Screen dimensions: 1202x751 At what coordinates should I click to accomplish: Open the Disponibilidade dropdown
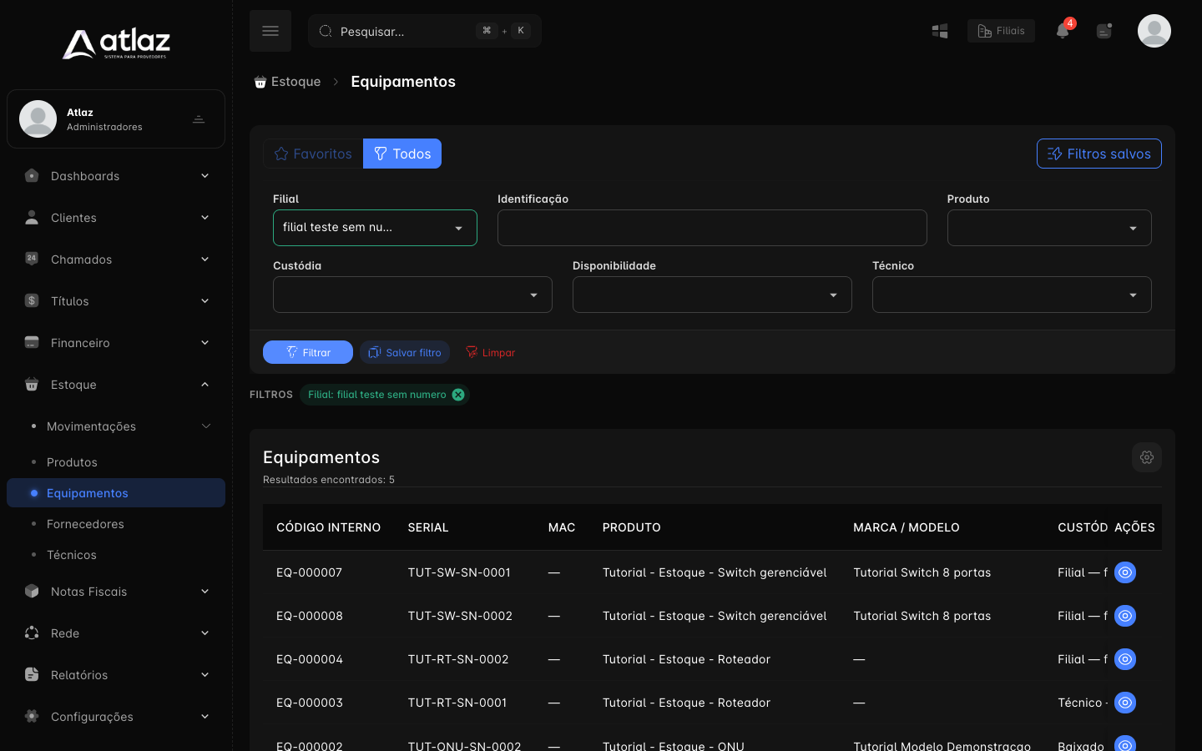coord(712,295)
